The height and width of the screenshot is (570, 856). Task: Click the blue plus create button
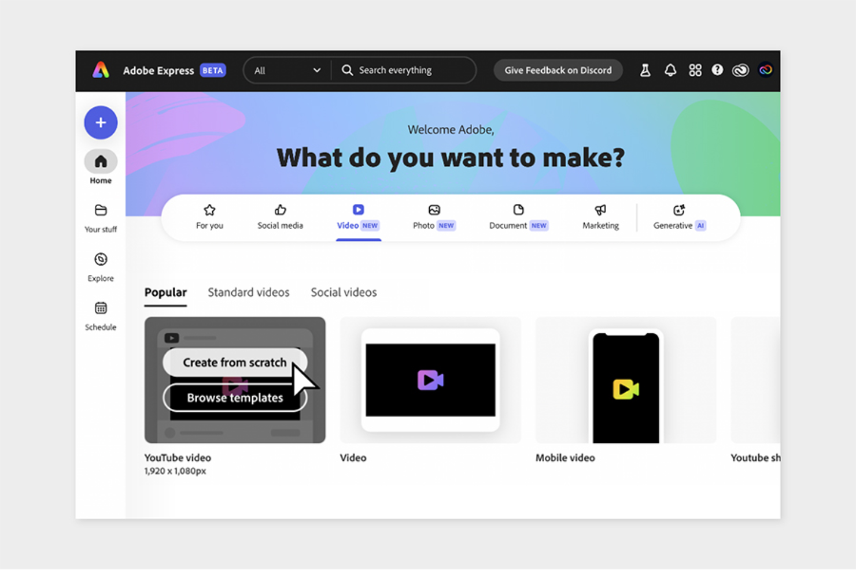[101, 122]
